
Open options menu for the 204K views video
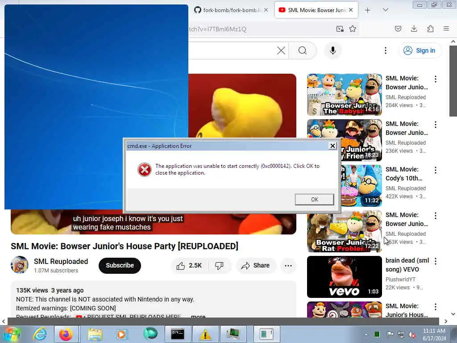click(x=436, y=79)
